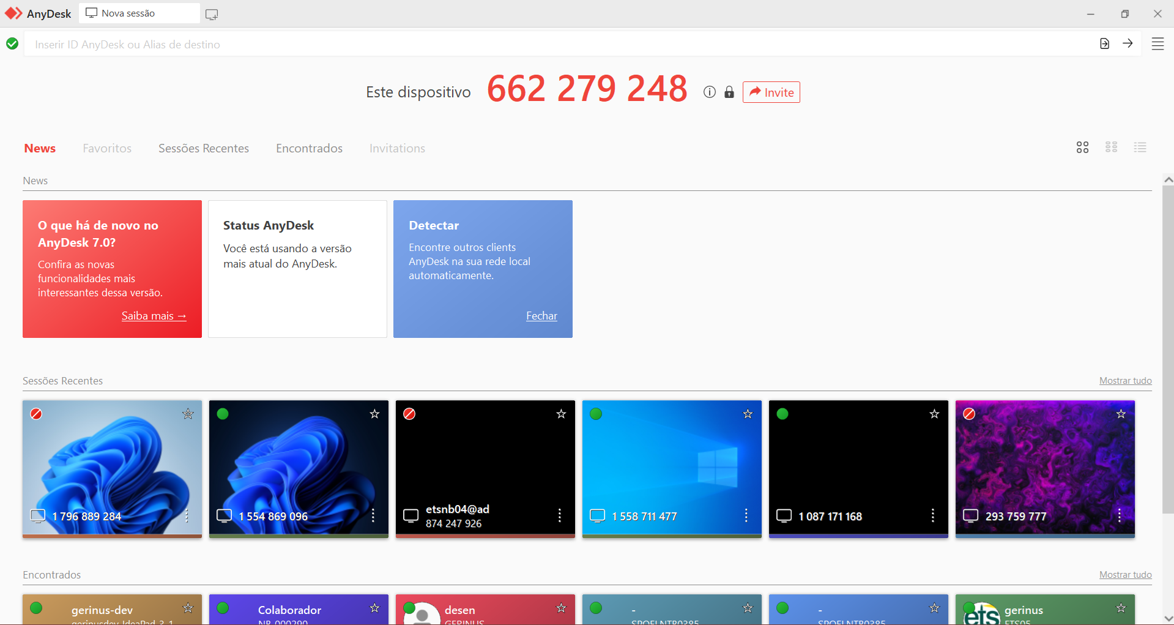Switch to list view
The image size is (1174, 625).
click(1140, 148)
